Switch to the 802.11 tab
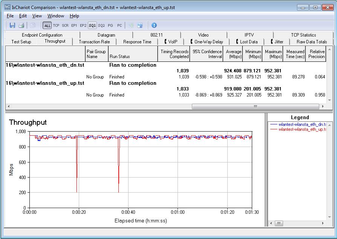The height and width of the screenshot is (239, 337). tap(157, 35)
